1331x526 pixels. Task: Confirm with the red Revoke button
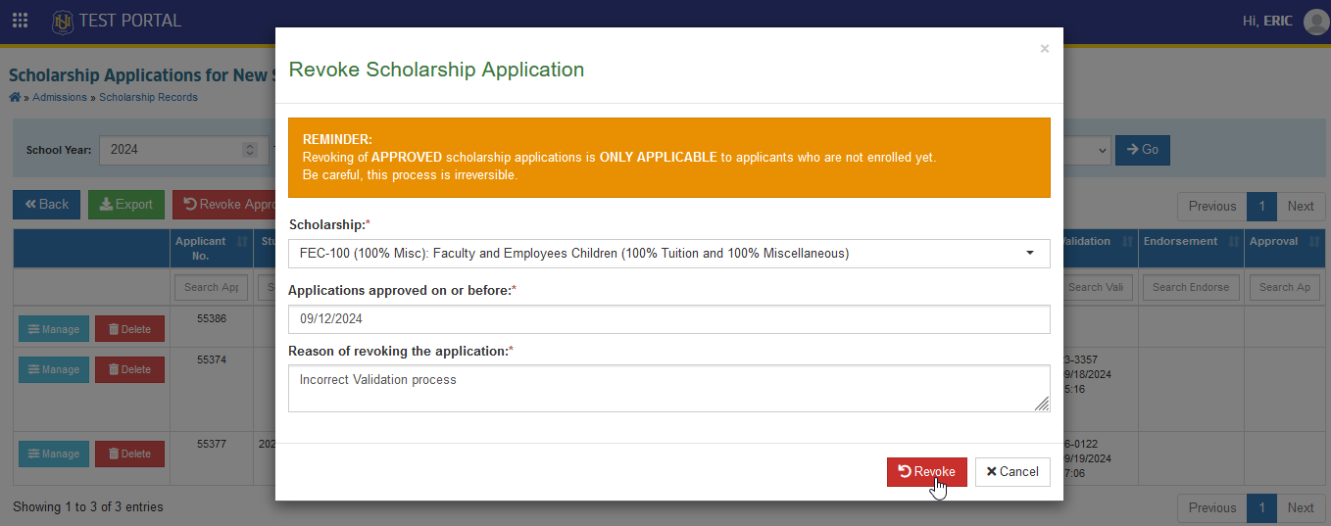(x=927, y=472)
